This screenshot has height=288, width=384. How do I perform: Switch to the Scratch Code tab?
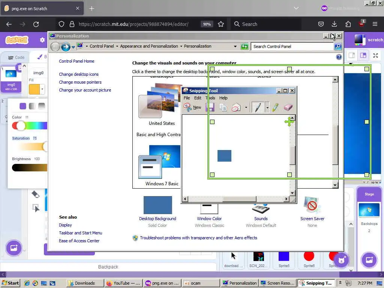point(16,57)
